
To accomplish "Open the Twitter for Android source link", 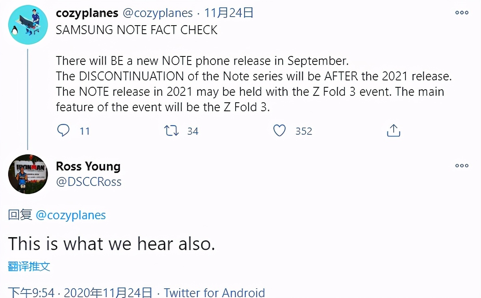I will coord(214,293).
